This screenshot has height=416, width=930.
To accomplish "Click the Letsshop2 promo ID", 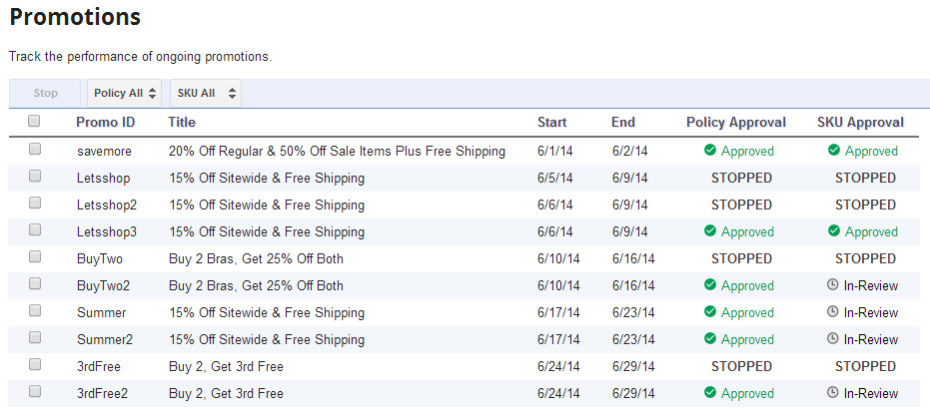I will pos(107,206).
